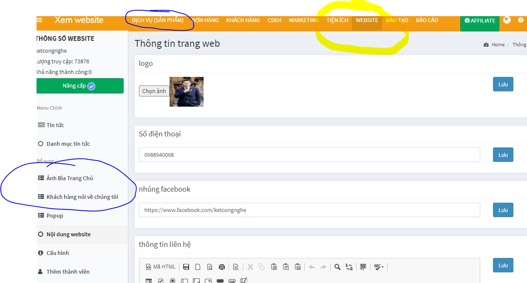Click the green Nâng cấp button

click(x=79, y=86)
